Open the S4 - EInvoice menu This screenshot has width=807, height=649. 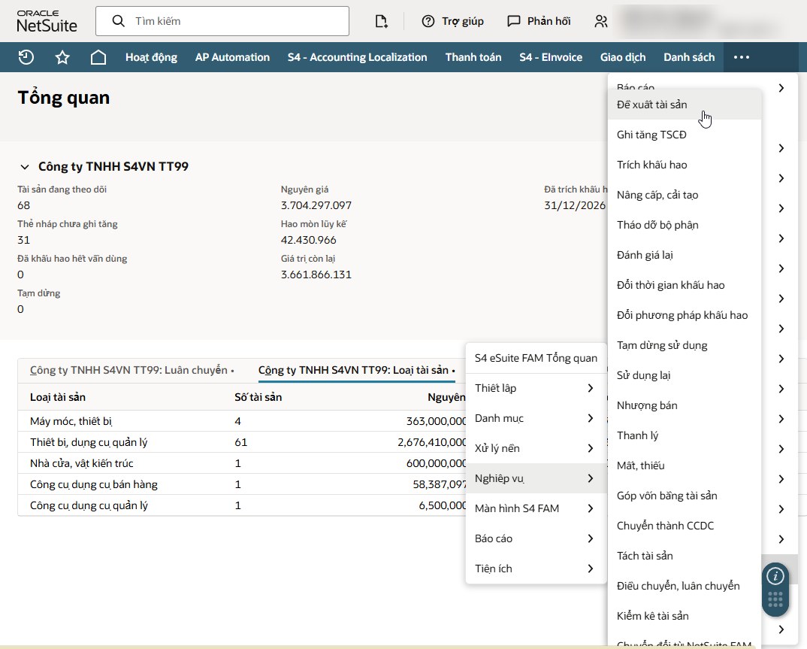pyautogui.click(x=551, y=57)
